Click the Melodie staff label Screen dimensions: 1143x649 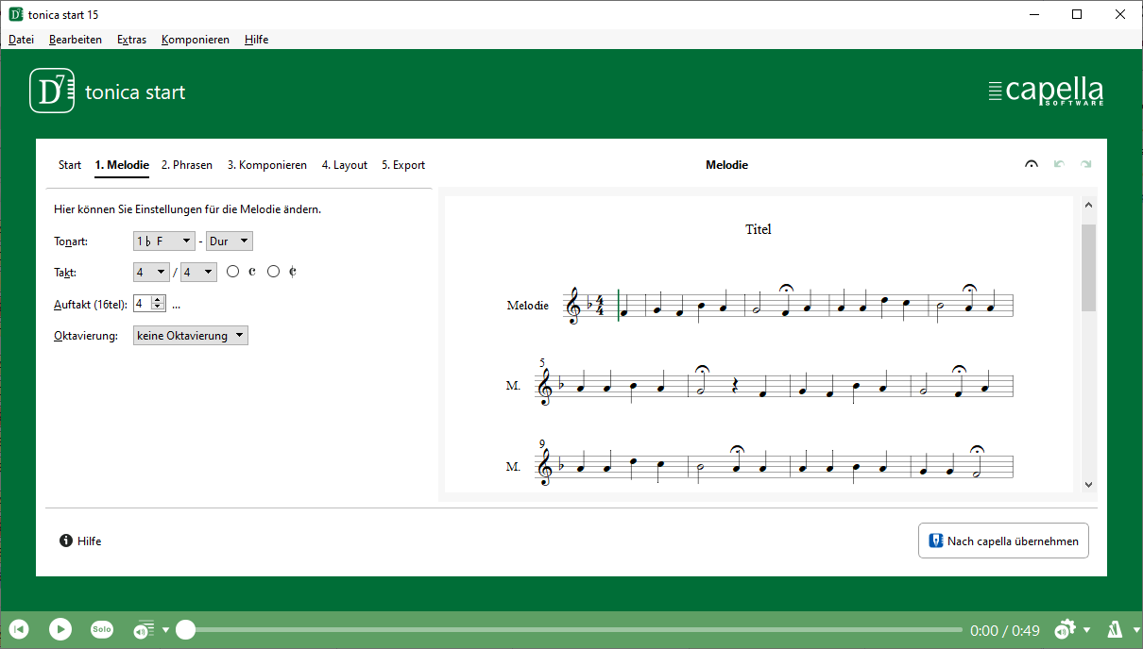[528, 306]
